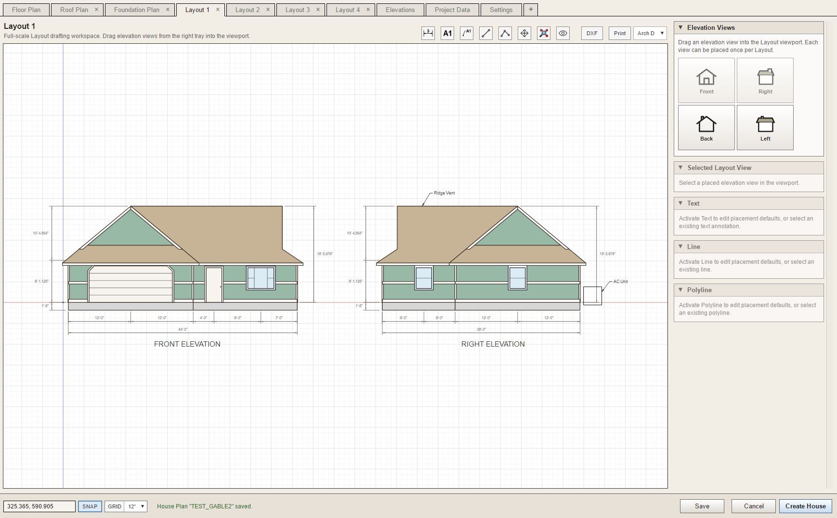
Task: Toggle the SNAP mode button
Action: (x=90, y=506)
